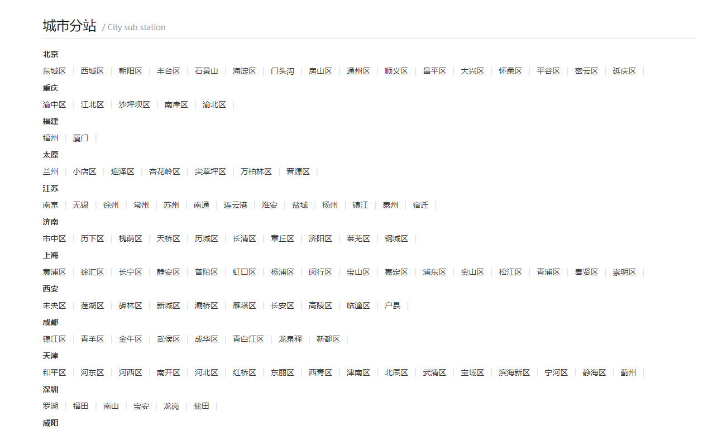
Task: Select 崇明区 link
Action: point(624,272)
